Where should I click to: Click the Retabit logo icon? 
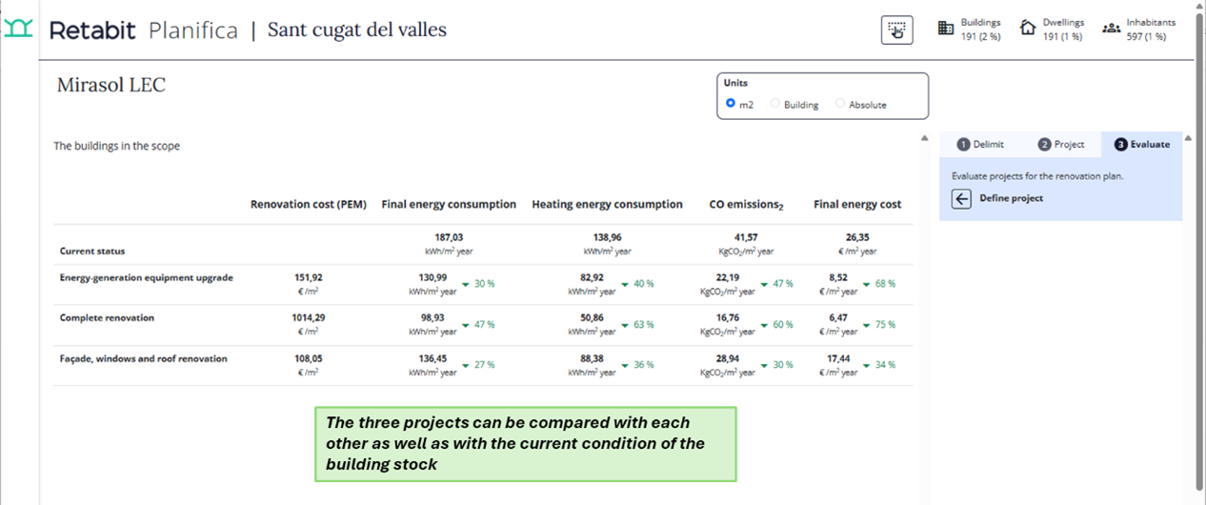pyautogui.click(x=18, y=29)
